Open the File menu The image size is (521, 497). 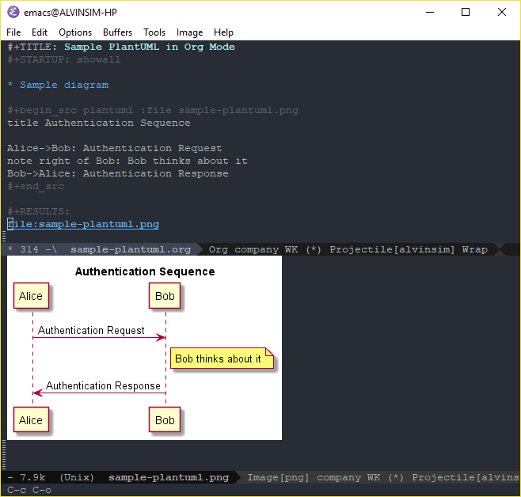click(x=13, y=32)
